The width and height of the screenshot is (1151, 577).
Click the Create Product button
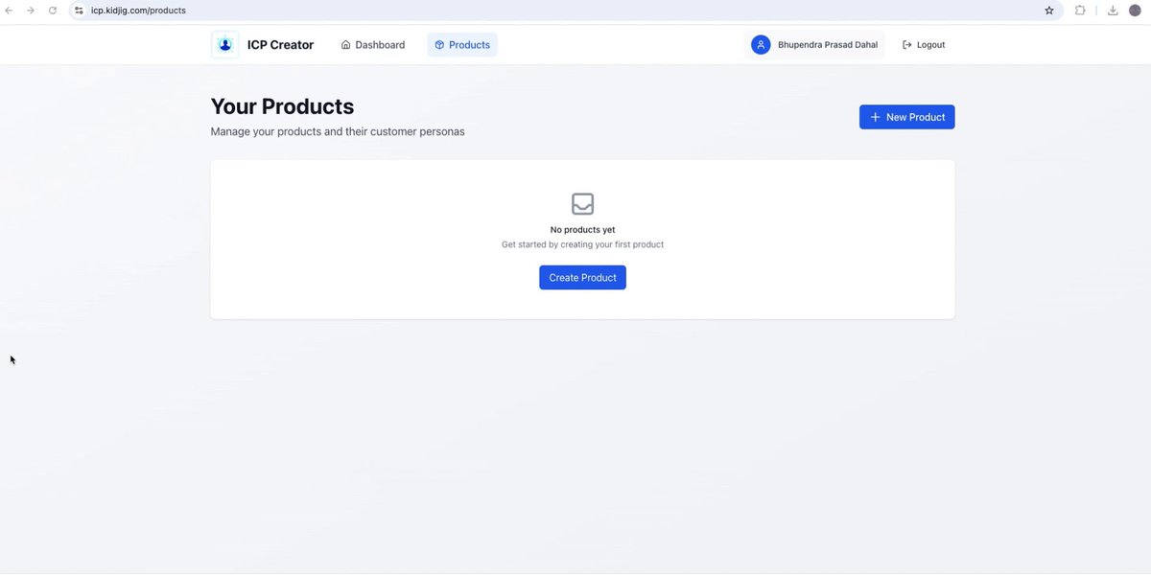coord(582,278)
